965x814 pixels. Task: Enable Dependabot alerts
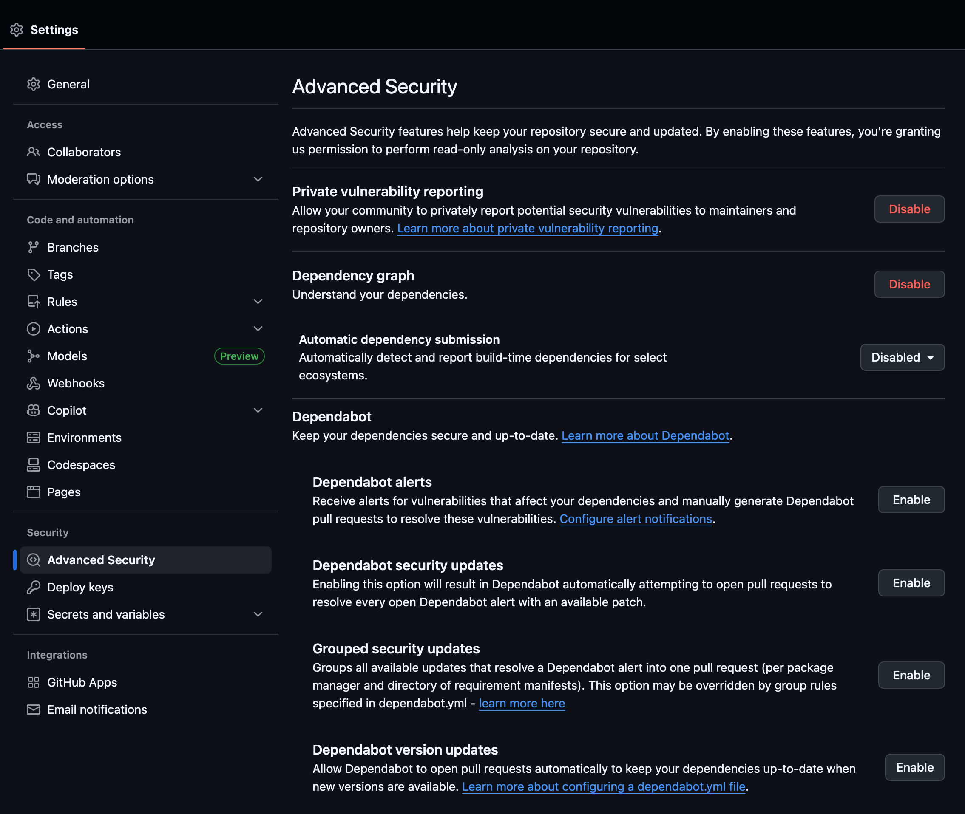click(x=911, y=500)
